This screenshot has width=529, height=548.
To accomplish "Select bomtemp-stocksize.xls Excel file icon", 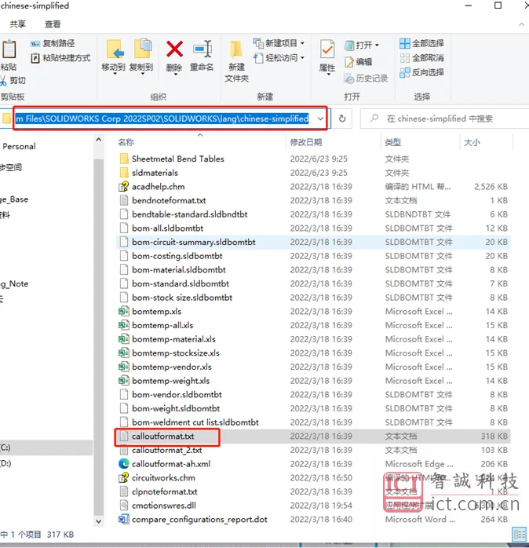I will (x=124, y=353).
